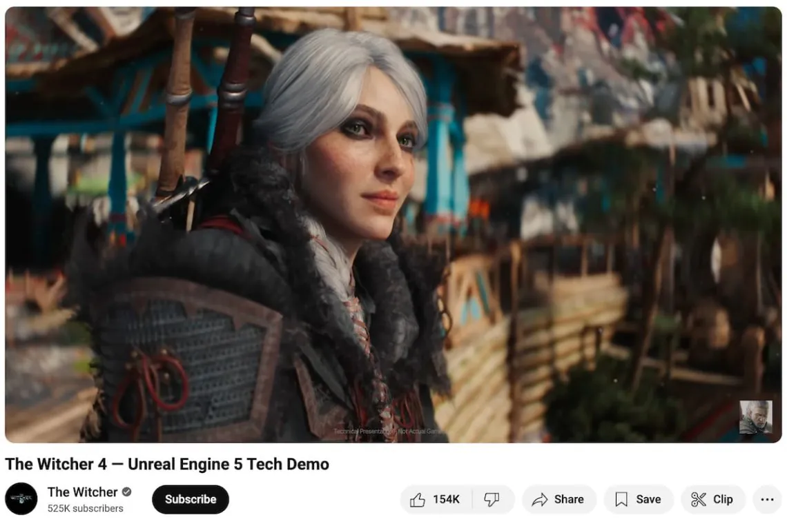The height and width of the screenshot is (524, 787).
Task: Click the 525K subscribers text
Action: click(86, 508)
